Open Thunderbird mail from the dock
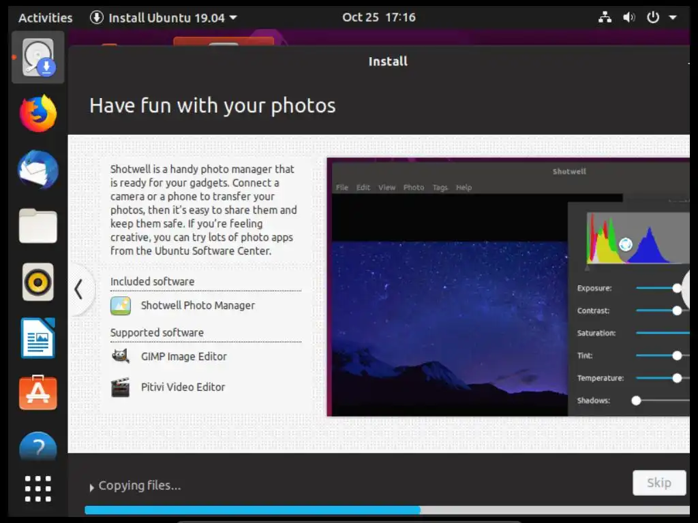This screenshot has width=698, height=523. pyautogui.click(x=38, y=170)
